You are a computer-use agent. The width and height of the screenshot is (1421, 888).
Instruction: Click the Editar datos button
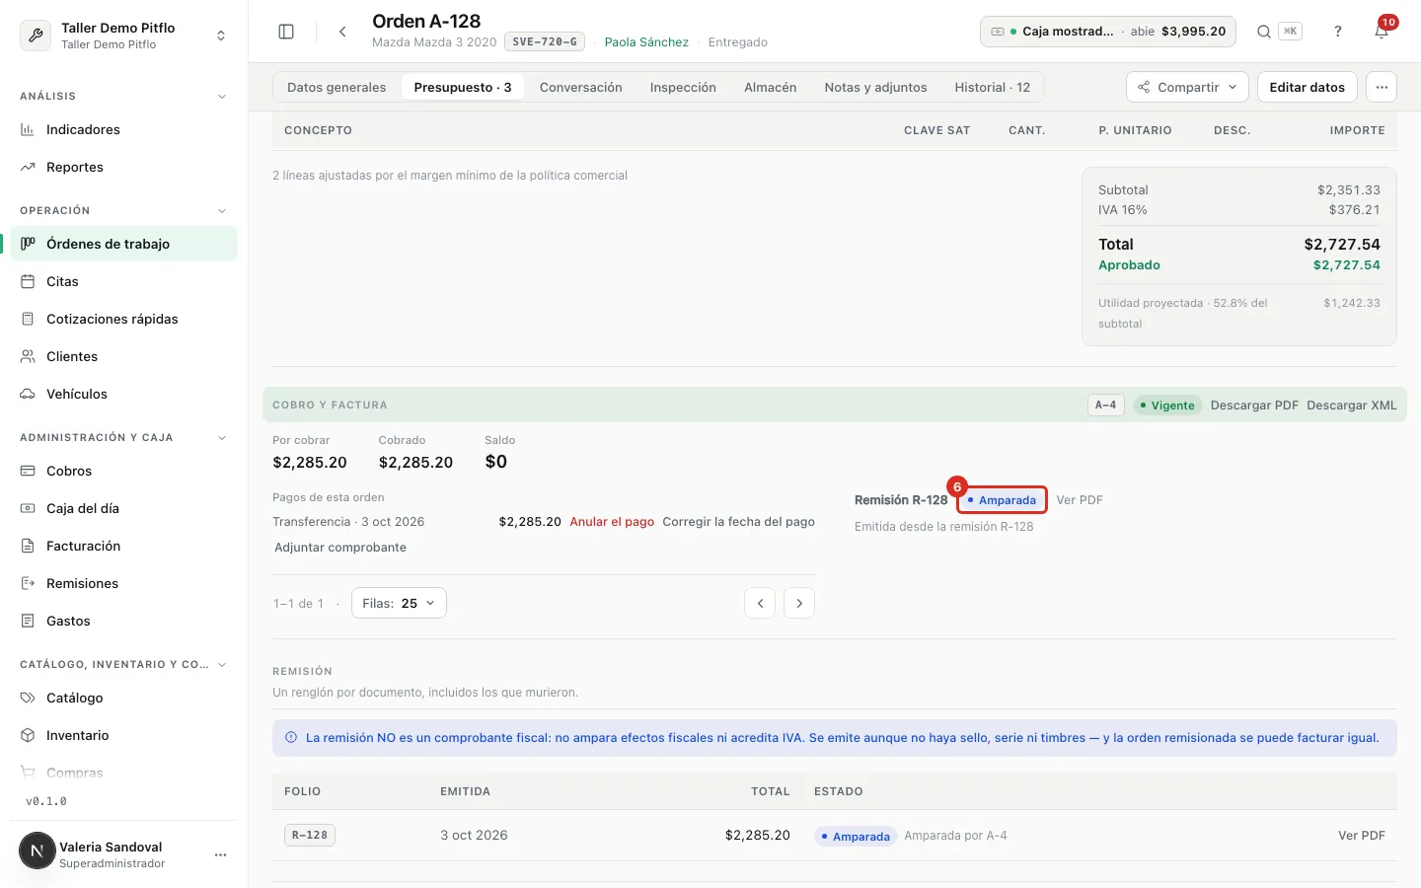1307,87
